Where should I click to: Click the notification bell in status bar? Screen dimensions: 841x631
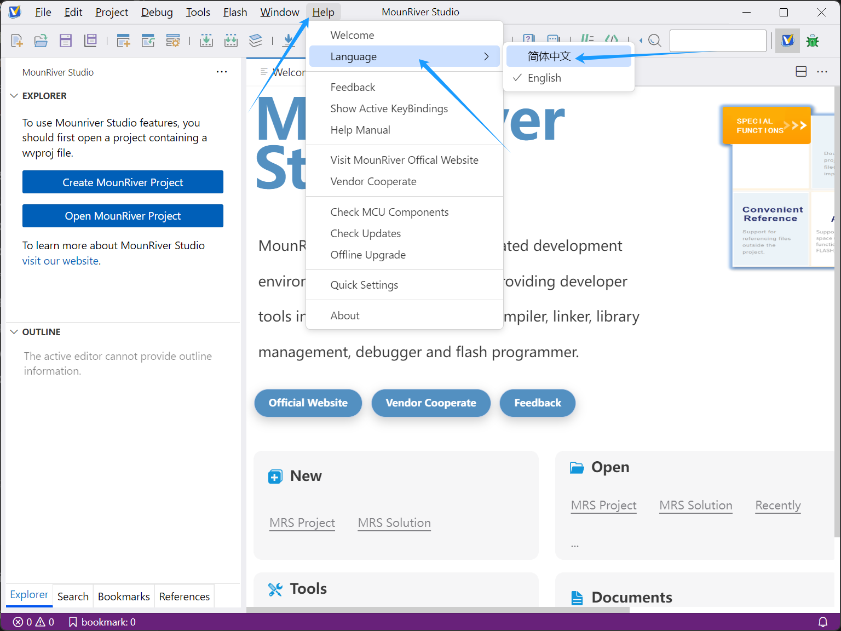click(x=823, y=622)
